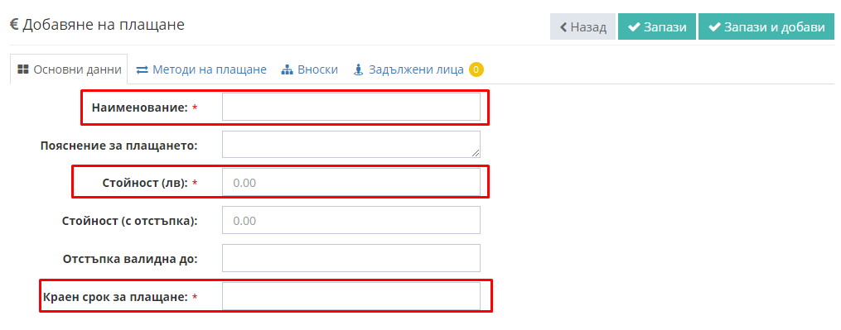
Task: Click the Запази и добави button
Action: [x=766, y=26]
